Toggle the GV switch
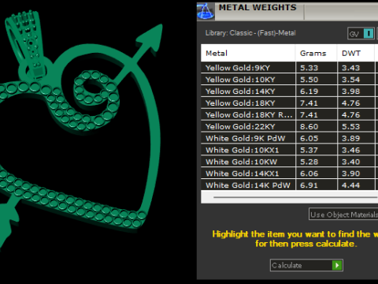This screenshot has height=284, width=378. pos(361,34)
